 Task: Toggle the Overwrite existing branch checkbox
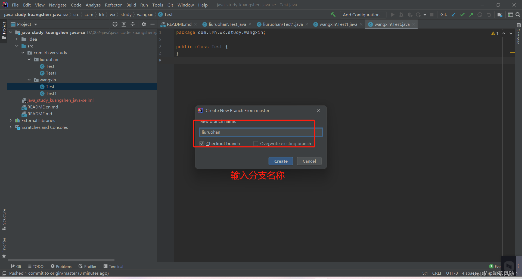(256, 143)
